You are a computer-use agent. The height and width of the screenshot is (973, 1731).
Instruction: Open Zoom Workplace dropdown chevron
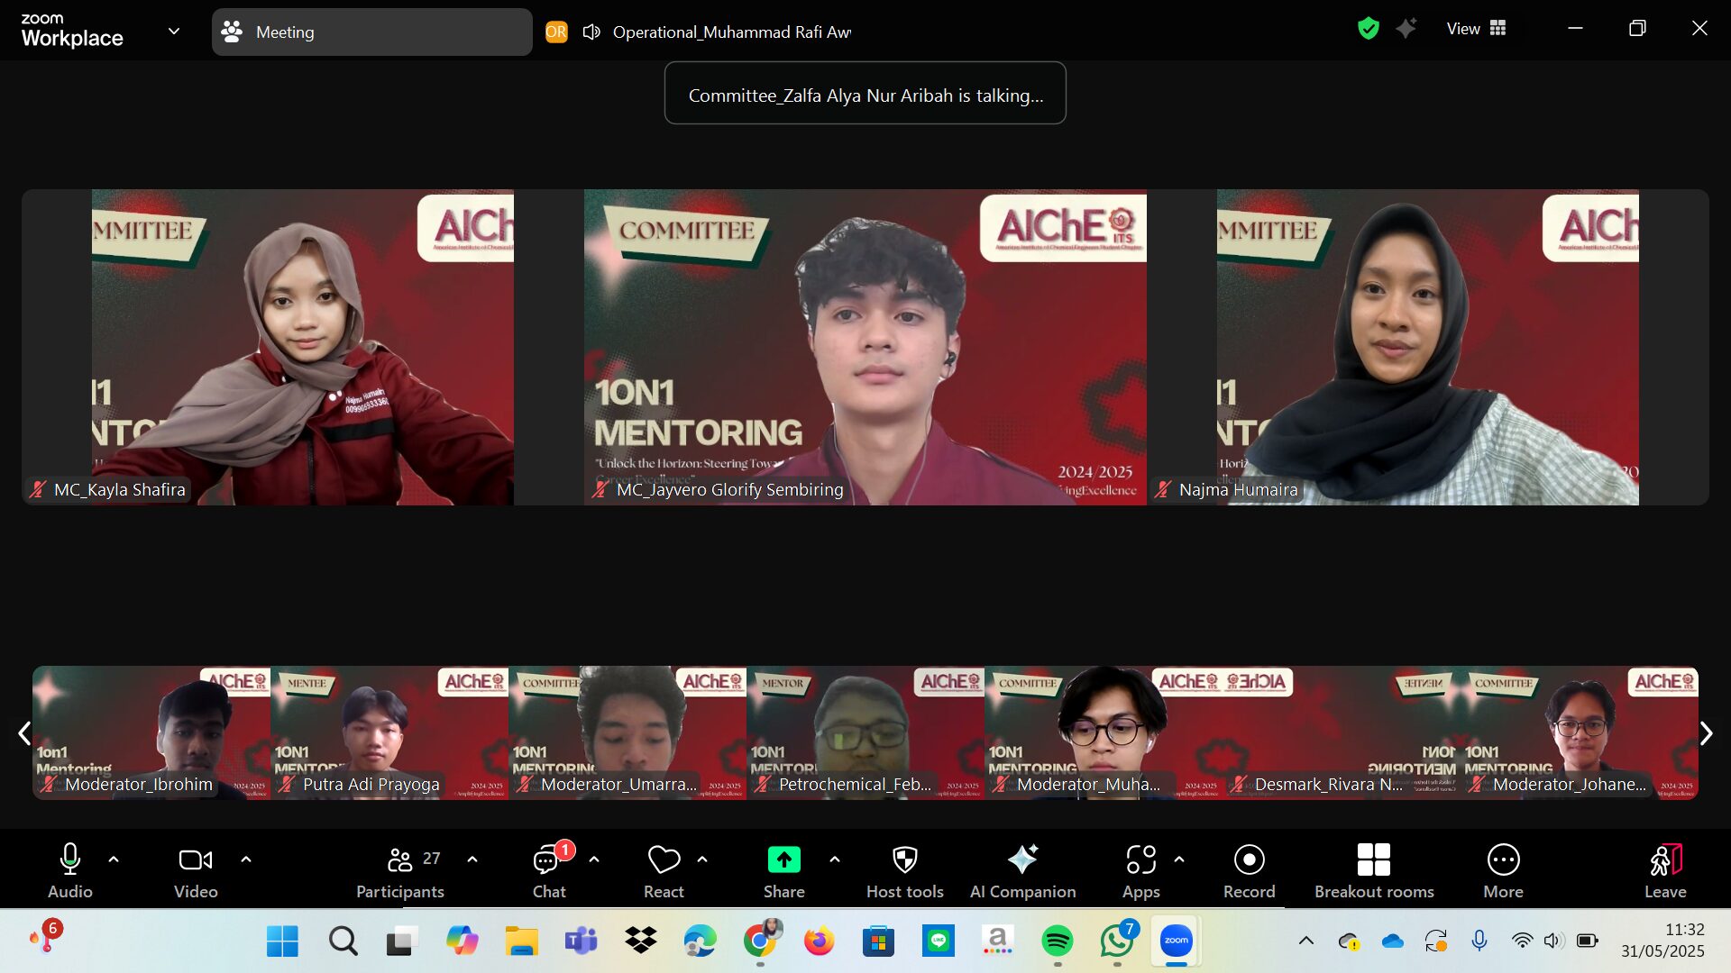coord(174,32)
